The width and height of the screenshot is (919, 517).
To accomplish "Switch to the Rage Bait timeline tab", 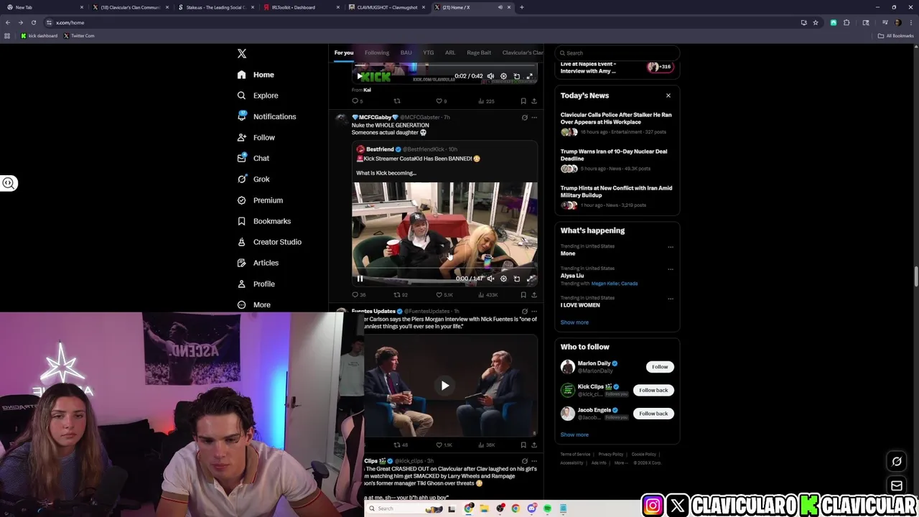I will coord(479,52).
